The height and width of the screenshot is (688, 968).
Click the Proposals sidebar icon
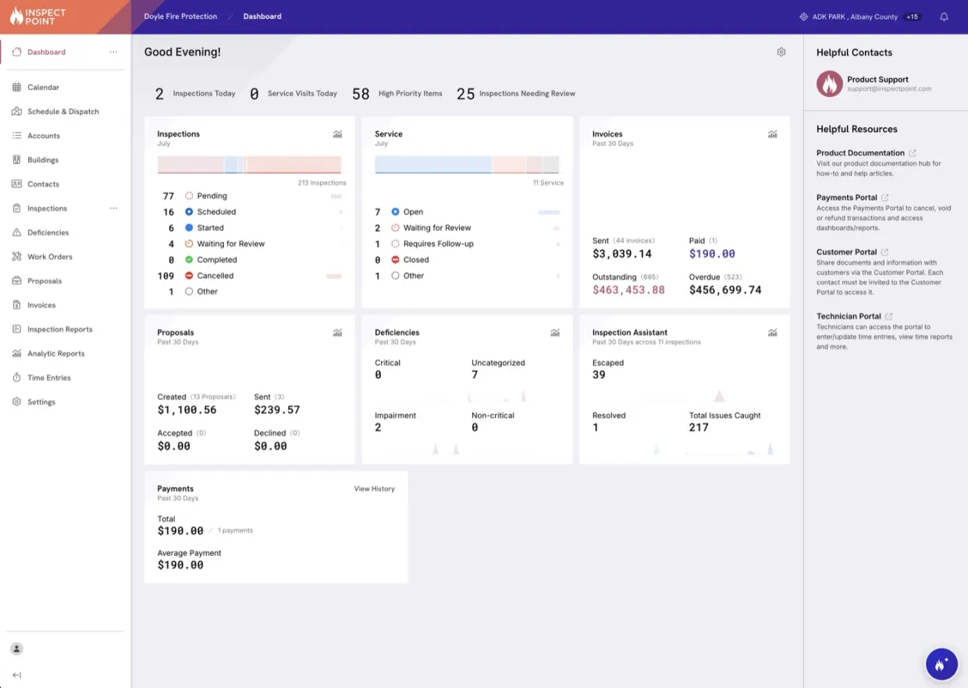click(16, 281)
